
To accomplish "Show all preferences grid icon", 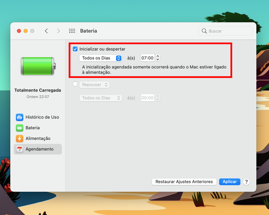I will click(x=72, y=31).
